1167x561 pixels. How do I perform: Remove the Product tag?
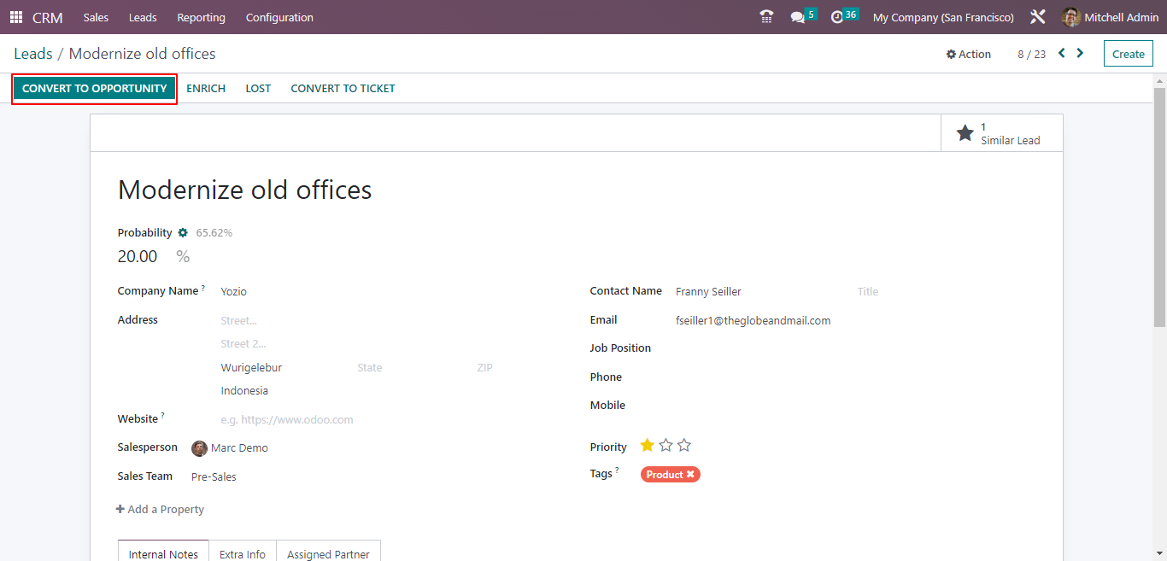[x=690, y=474]
